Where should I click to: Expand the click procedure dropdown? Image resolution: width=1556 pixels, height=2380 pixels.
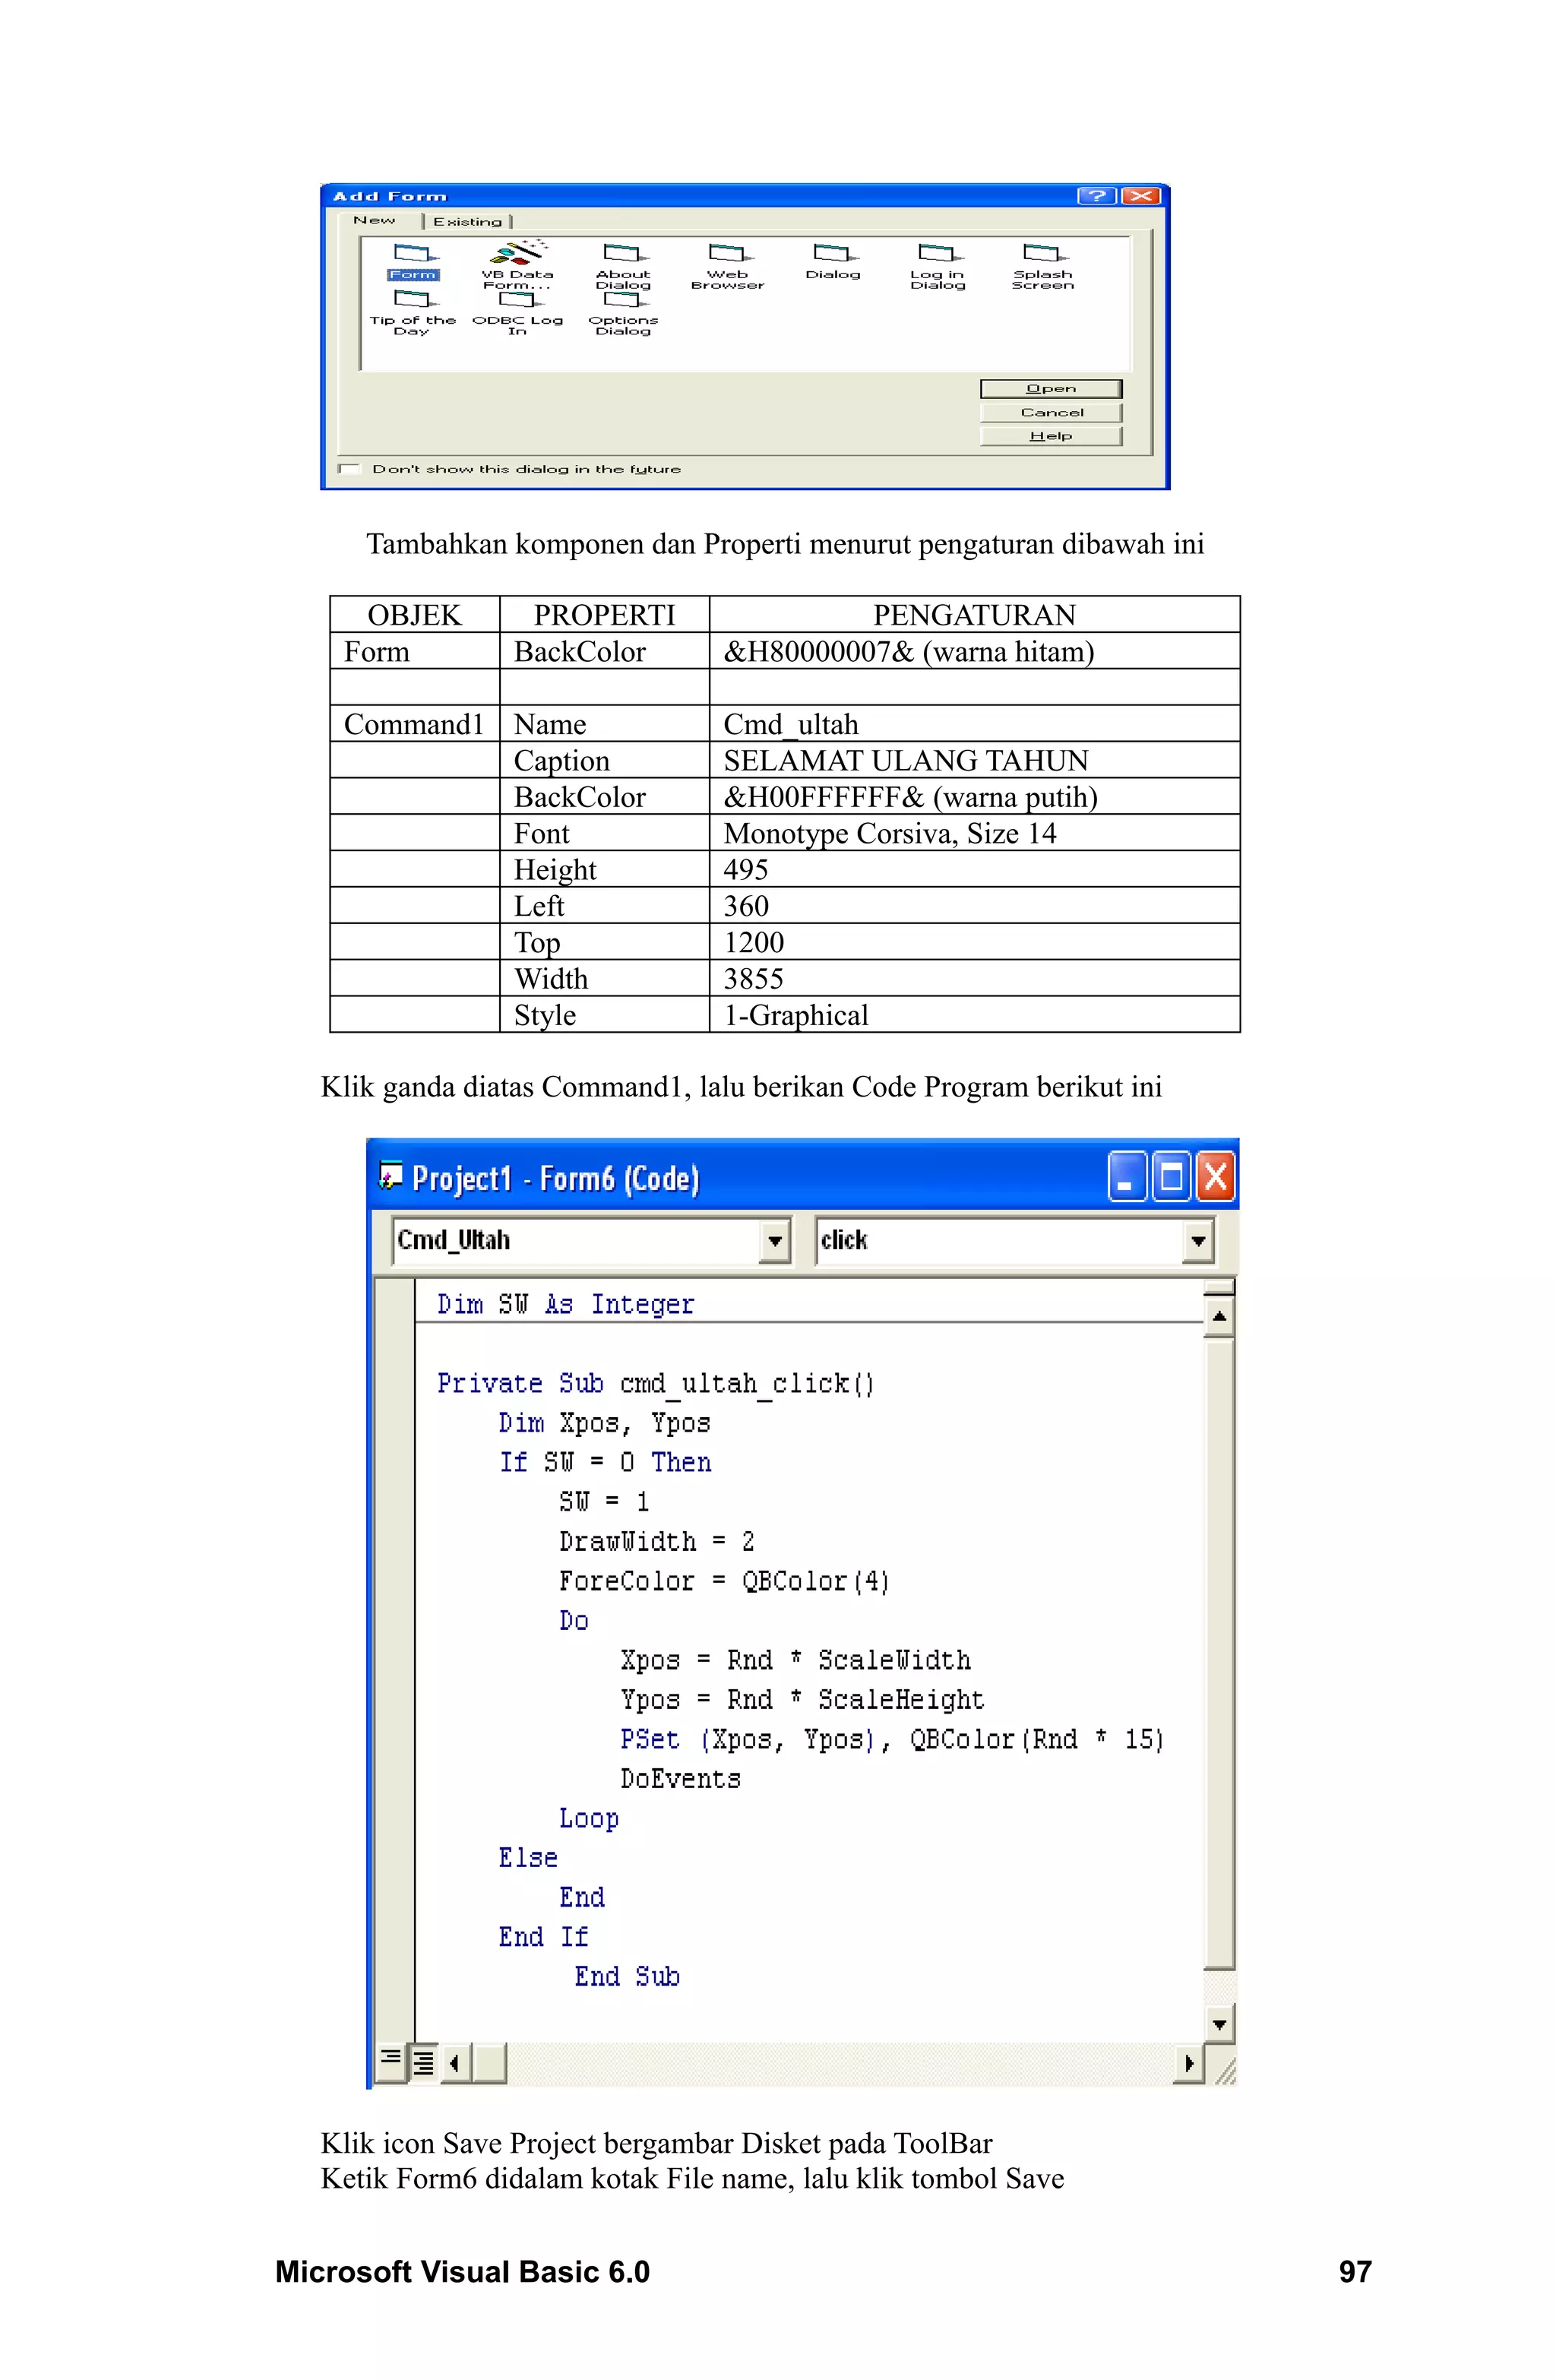click(1198, 1241)
